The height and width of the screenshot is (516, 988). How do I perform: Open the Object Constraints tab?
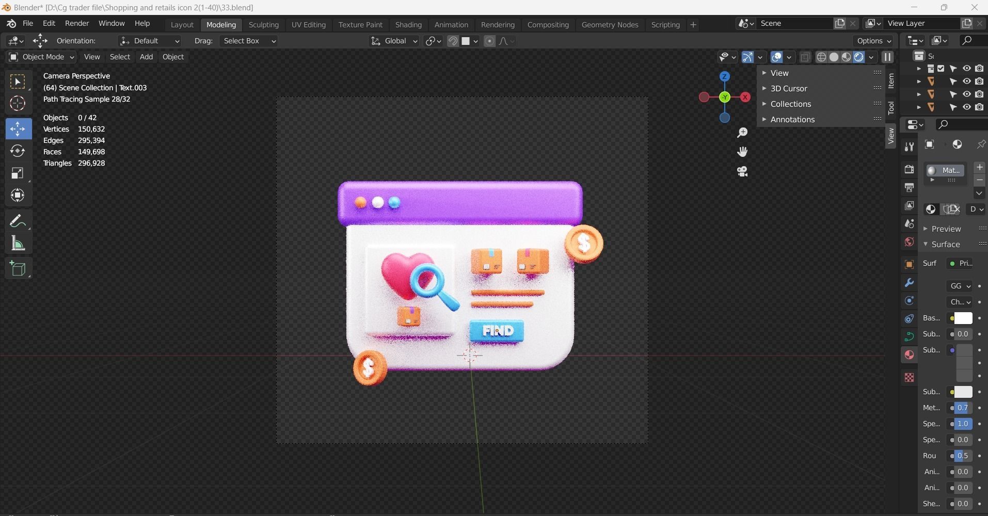(909, 319)
